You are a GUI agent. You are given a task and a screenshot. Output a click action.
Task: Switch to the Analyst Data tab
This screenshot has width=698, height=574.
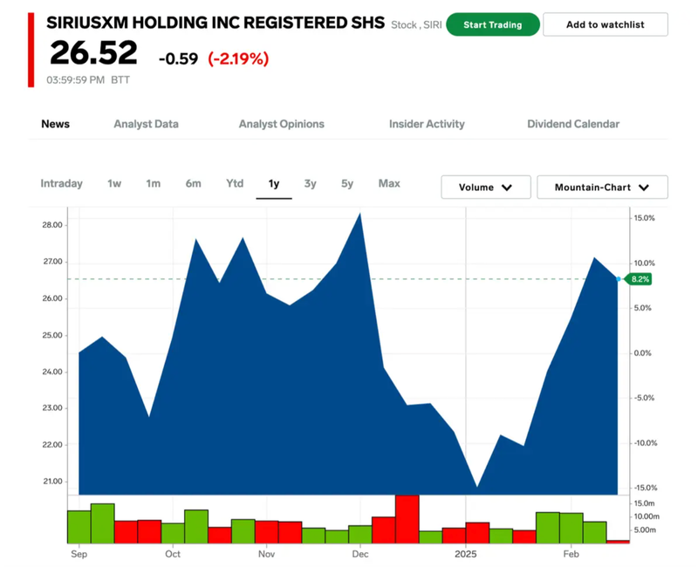[146, 124]
